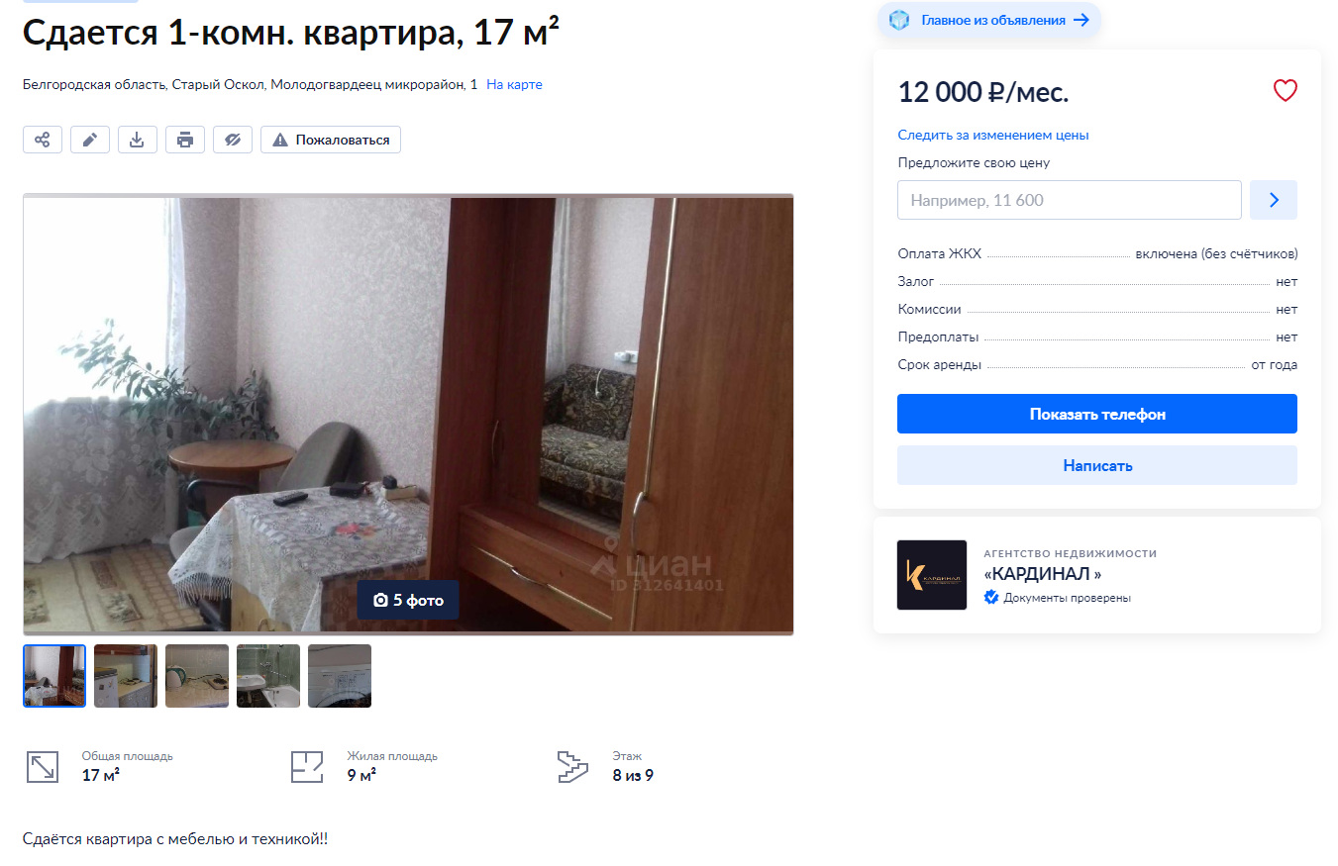Click the price offer input field
Image resolution: width=1338 pixels, height=866 pixels.
click(1070, 200)
